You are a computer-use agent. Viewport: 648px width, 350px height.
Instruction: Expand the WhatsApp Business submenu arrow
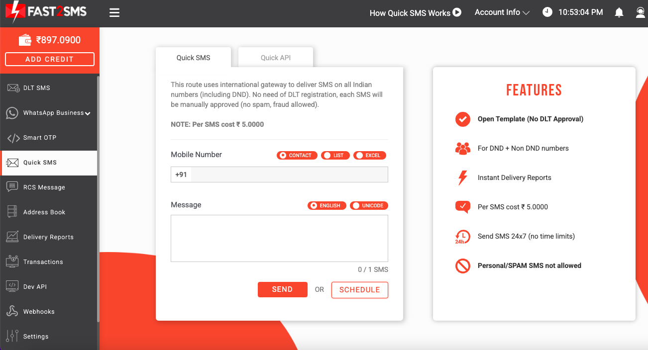88,113
